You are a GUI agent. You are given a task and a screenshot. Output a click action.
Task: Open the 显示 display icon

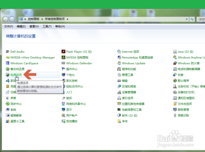(64, 109)
